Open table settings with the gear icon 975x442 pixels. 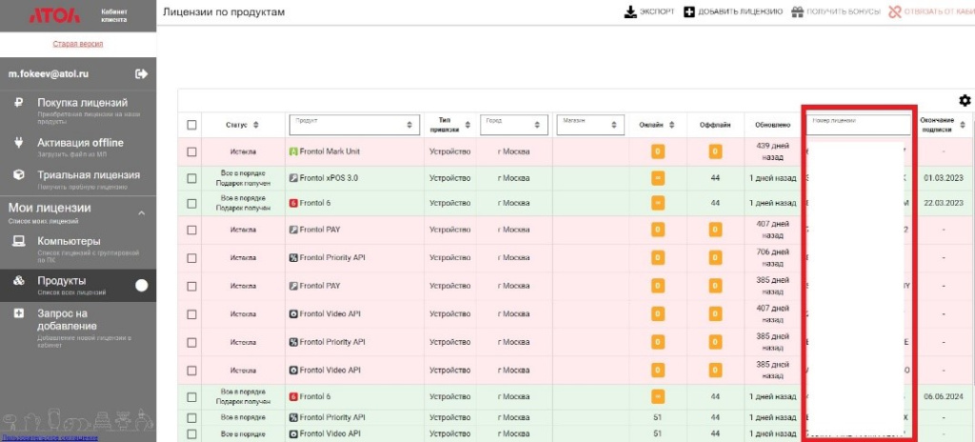[x=965, y=100]
